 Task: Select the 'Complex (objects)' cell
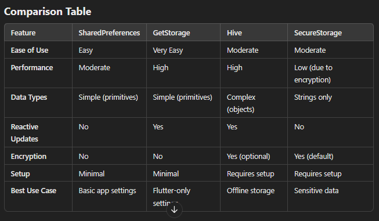(x=241, y=103)
